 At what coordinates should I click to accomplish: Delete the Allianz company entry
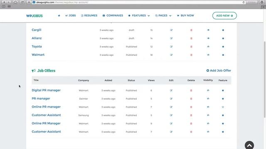pos(191,38)
